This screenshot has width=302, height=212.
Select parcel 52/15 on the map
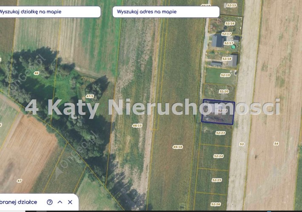(x=231, y=5)
